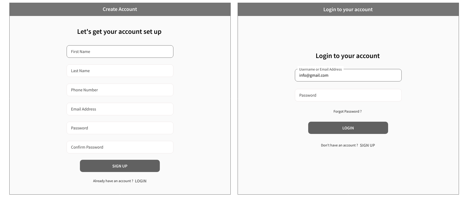Click the dark LOGIN button
Screen dimensions: 476x221
click(x=348, y=128)
